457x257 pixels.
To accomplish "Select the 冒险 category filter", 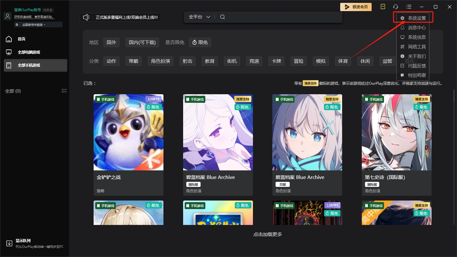I will tap(299, 61).
